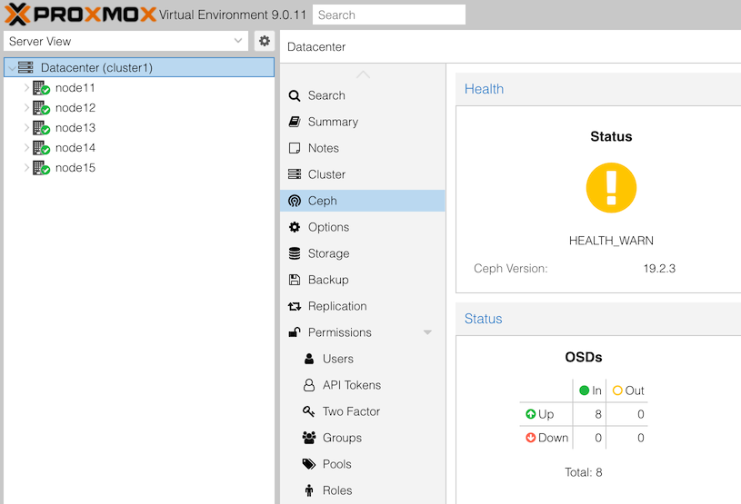Click the node11 server icon
Image resolution: width=741 pixels, height=504 pixels.
click(x=40, y=88)
